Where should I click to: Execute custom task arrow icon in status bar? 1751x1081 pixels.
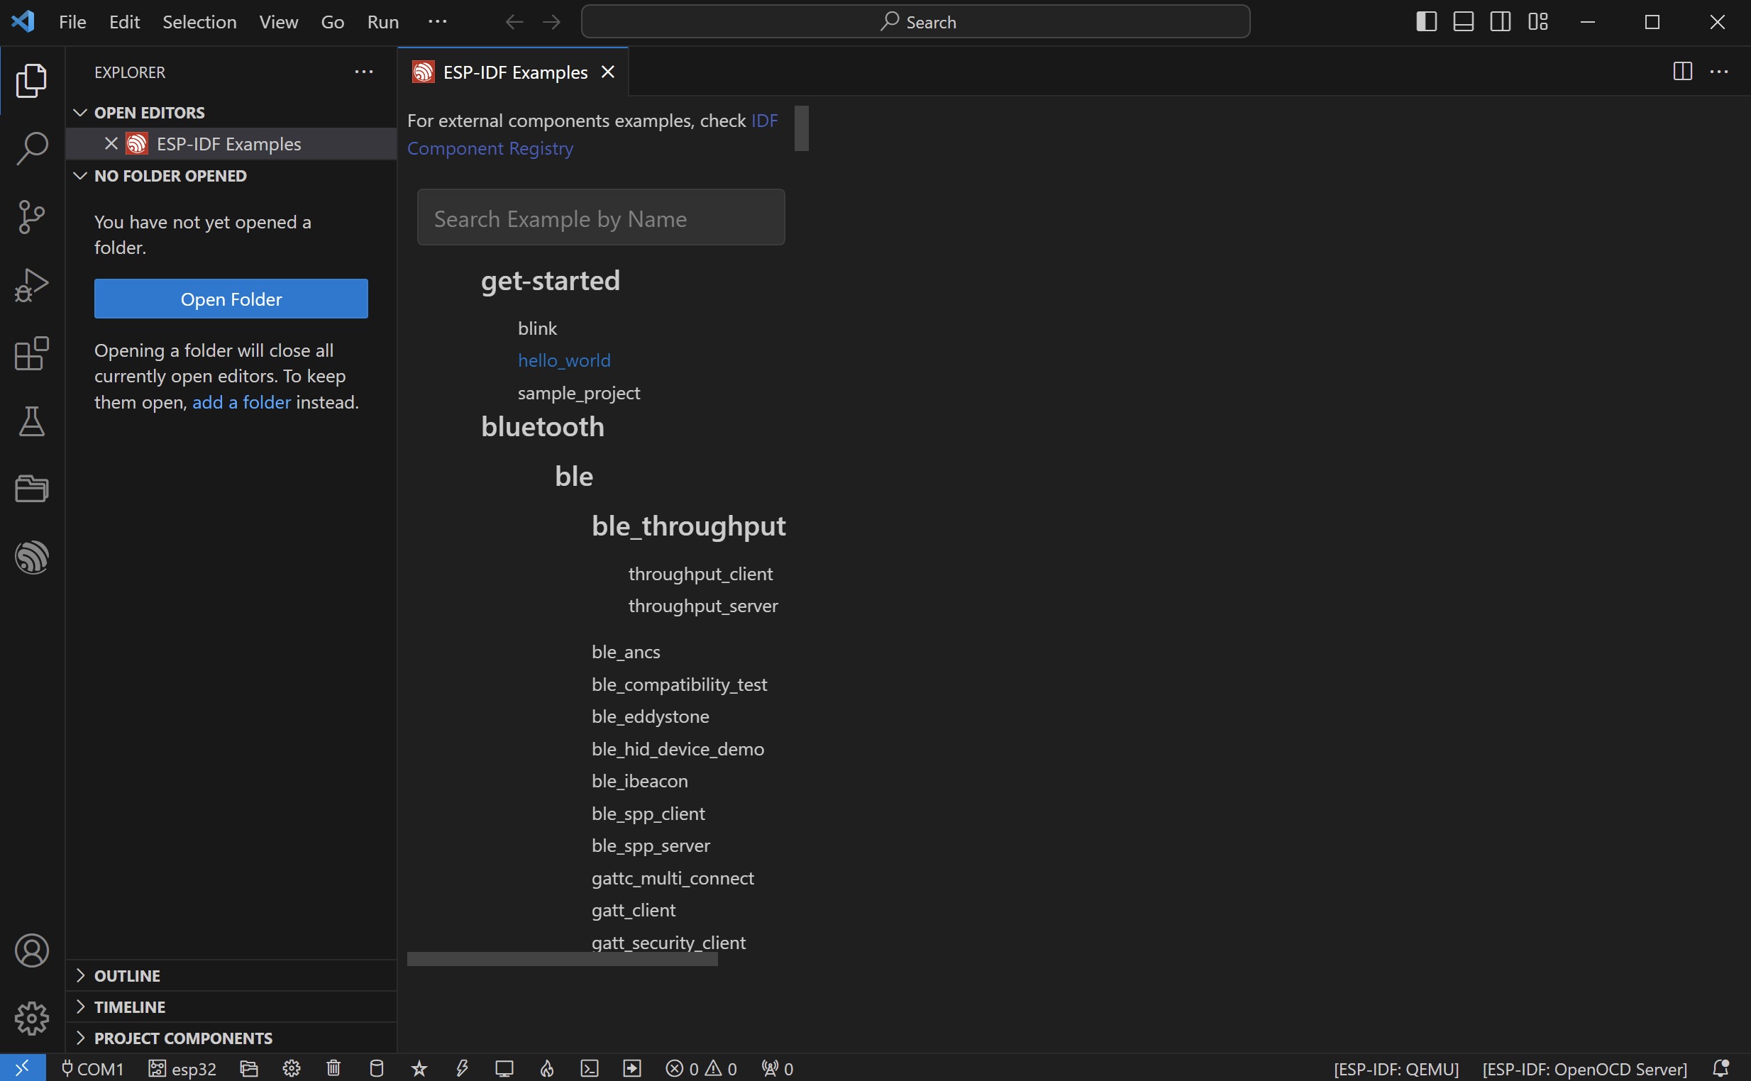click(632, 1068)
